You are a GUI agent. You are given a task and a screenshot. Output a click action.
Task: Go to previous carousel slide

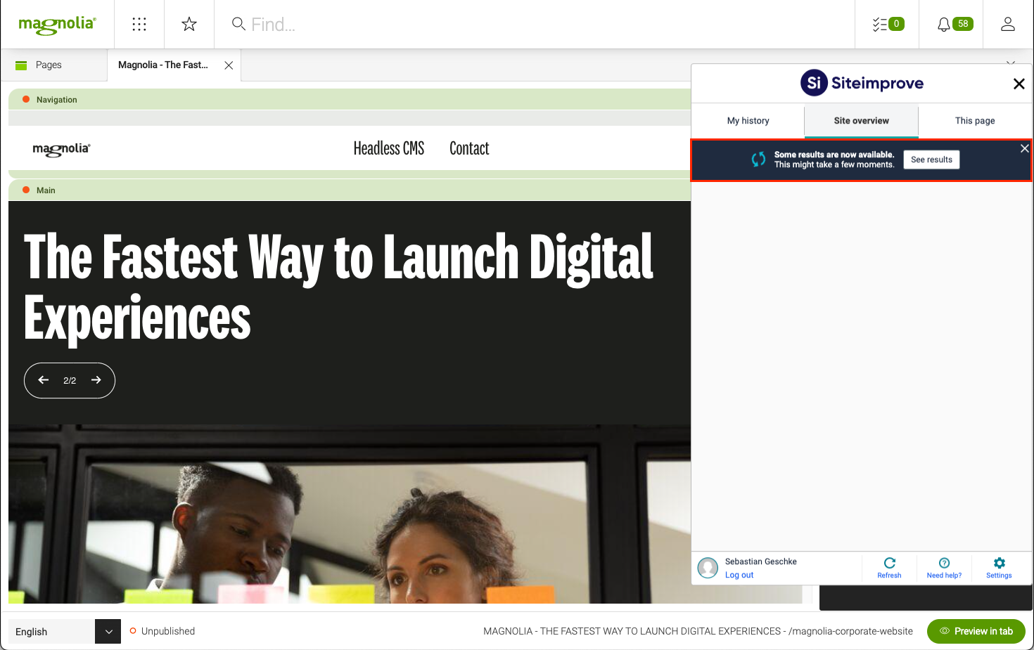coord(44,380)
